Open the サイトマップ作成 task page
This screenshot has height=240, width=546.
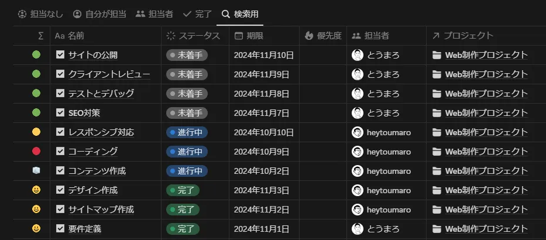tap(101, 210)
